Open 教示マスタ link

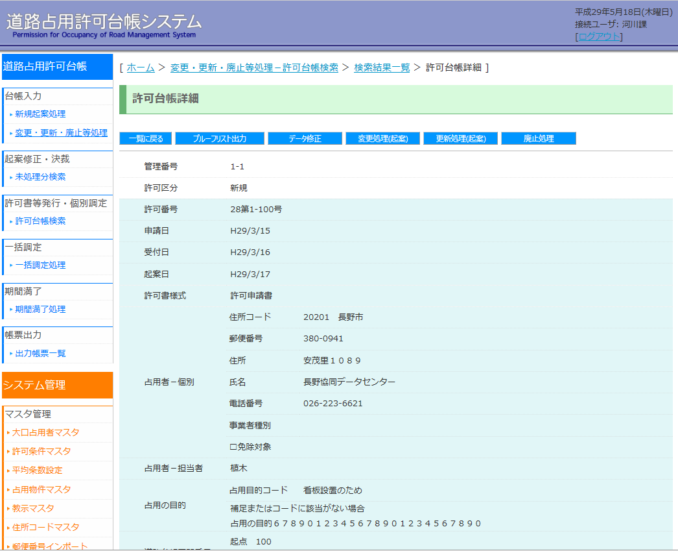click(x=33, y=508)
